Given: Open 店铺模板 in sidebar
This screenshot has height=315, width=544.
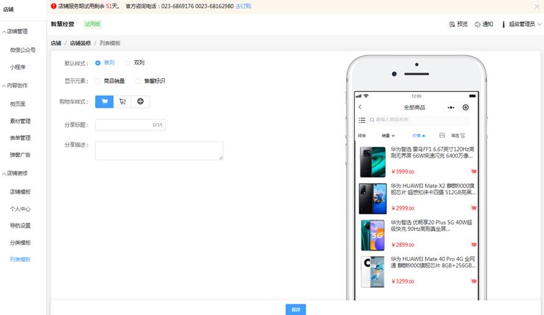Looking at the screenshot, I should (x=20, y=192).
